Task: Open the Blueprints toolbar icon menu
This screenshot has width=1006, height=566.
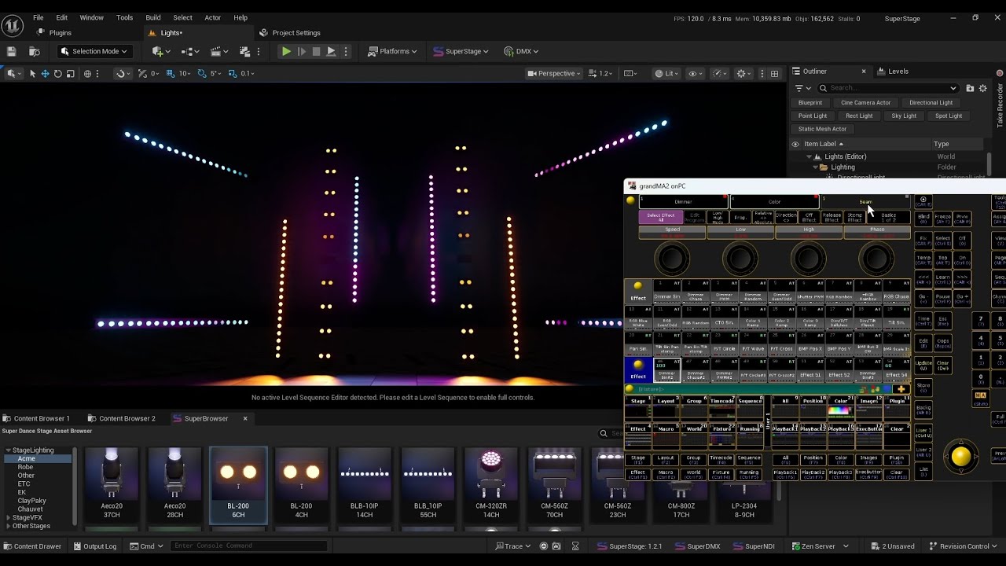Action: [x=189, y=51]
